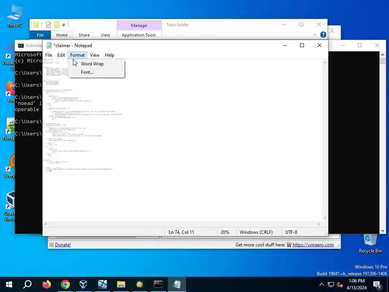
Task: Open Notepad's Edit menu
Action: 61,55
